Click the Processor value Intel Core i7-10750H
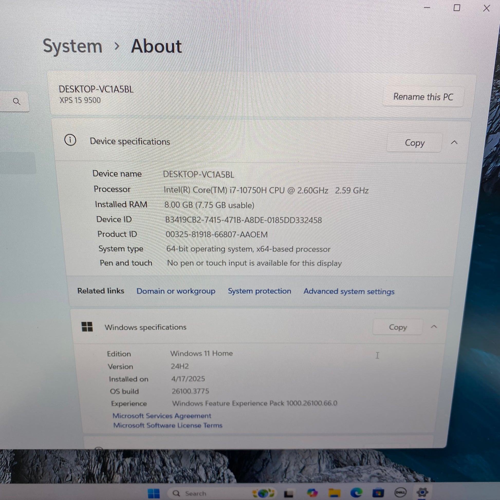The height and width of the screenshot is (500, 500). [x=266, y=190]
